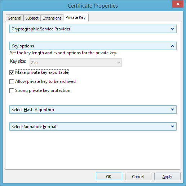Switch to the Subject tab
186x186 pixels.
point(32,18)
